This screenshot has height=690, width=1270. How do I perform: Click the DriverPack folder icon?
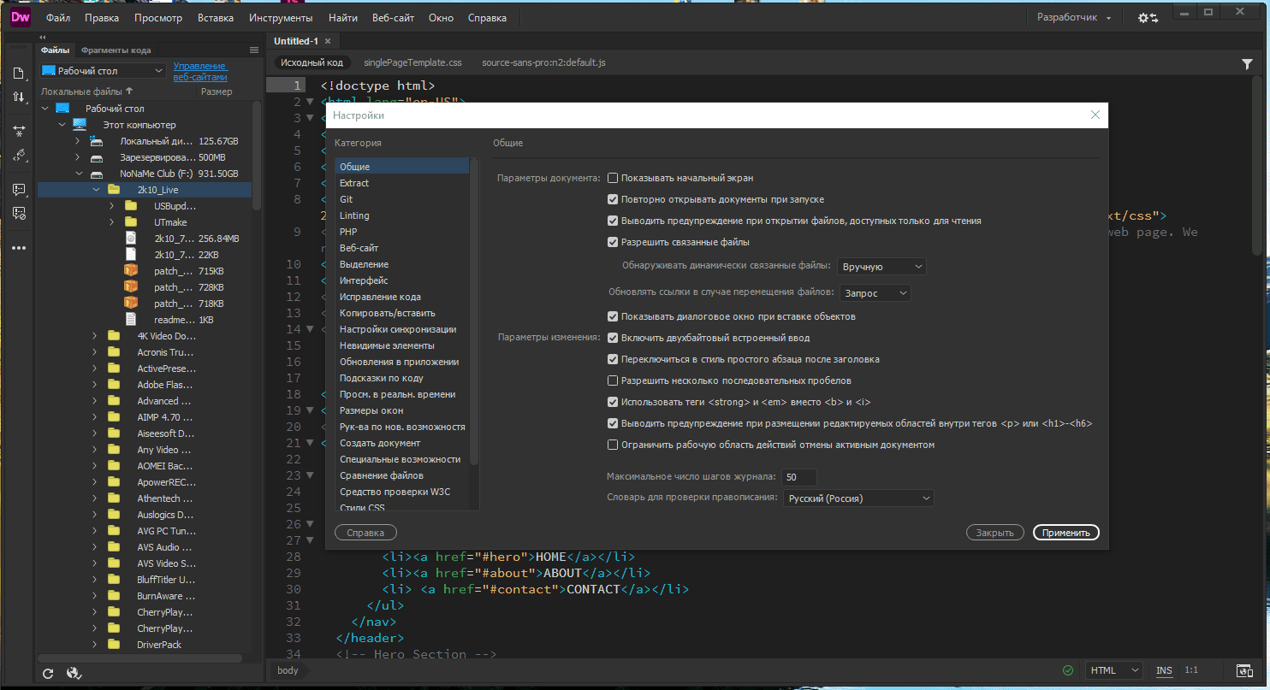pyautogui.click(x=114, y=645)
